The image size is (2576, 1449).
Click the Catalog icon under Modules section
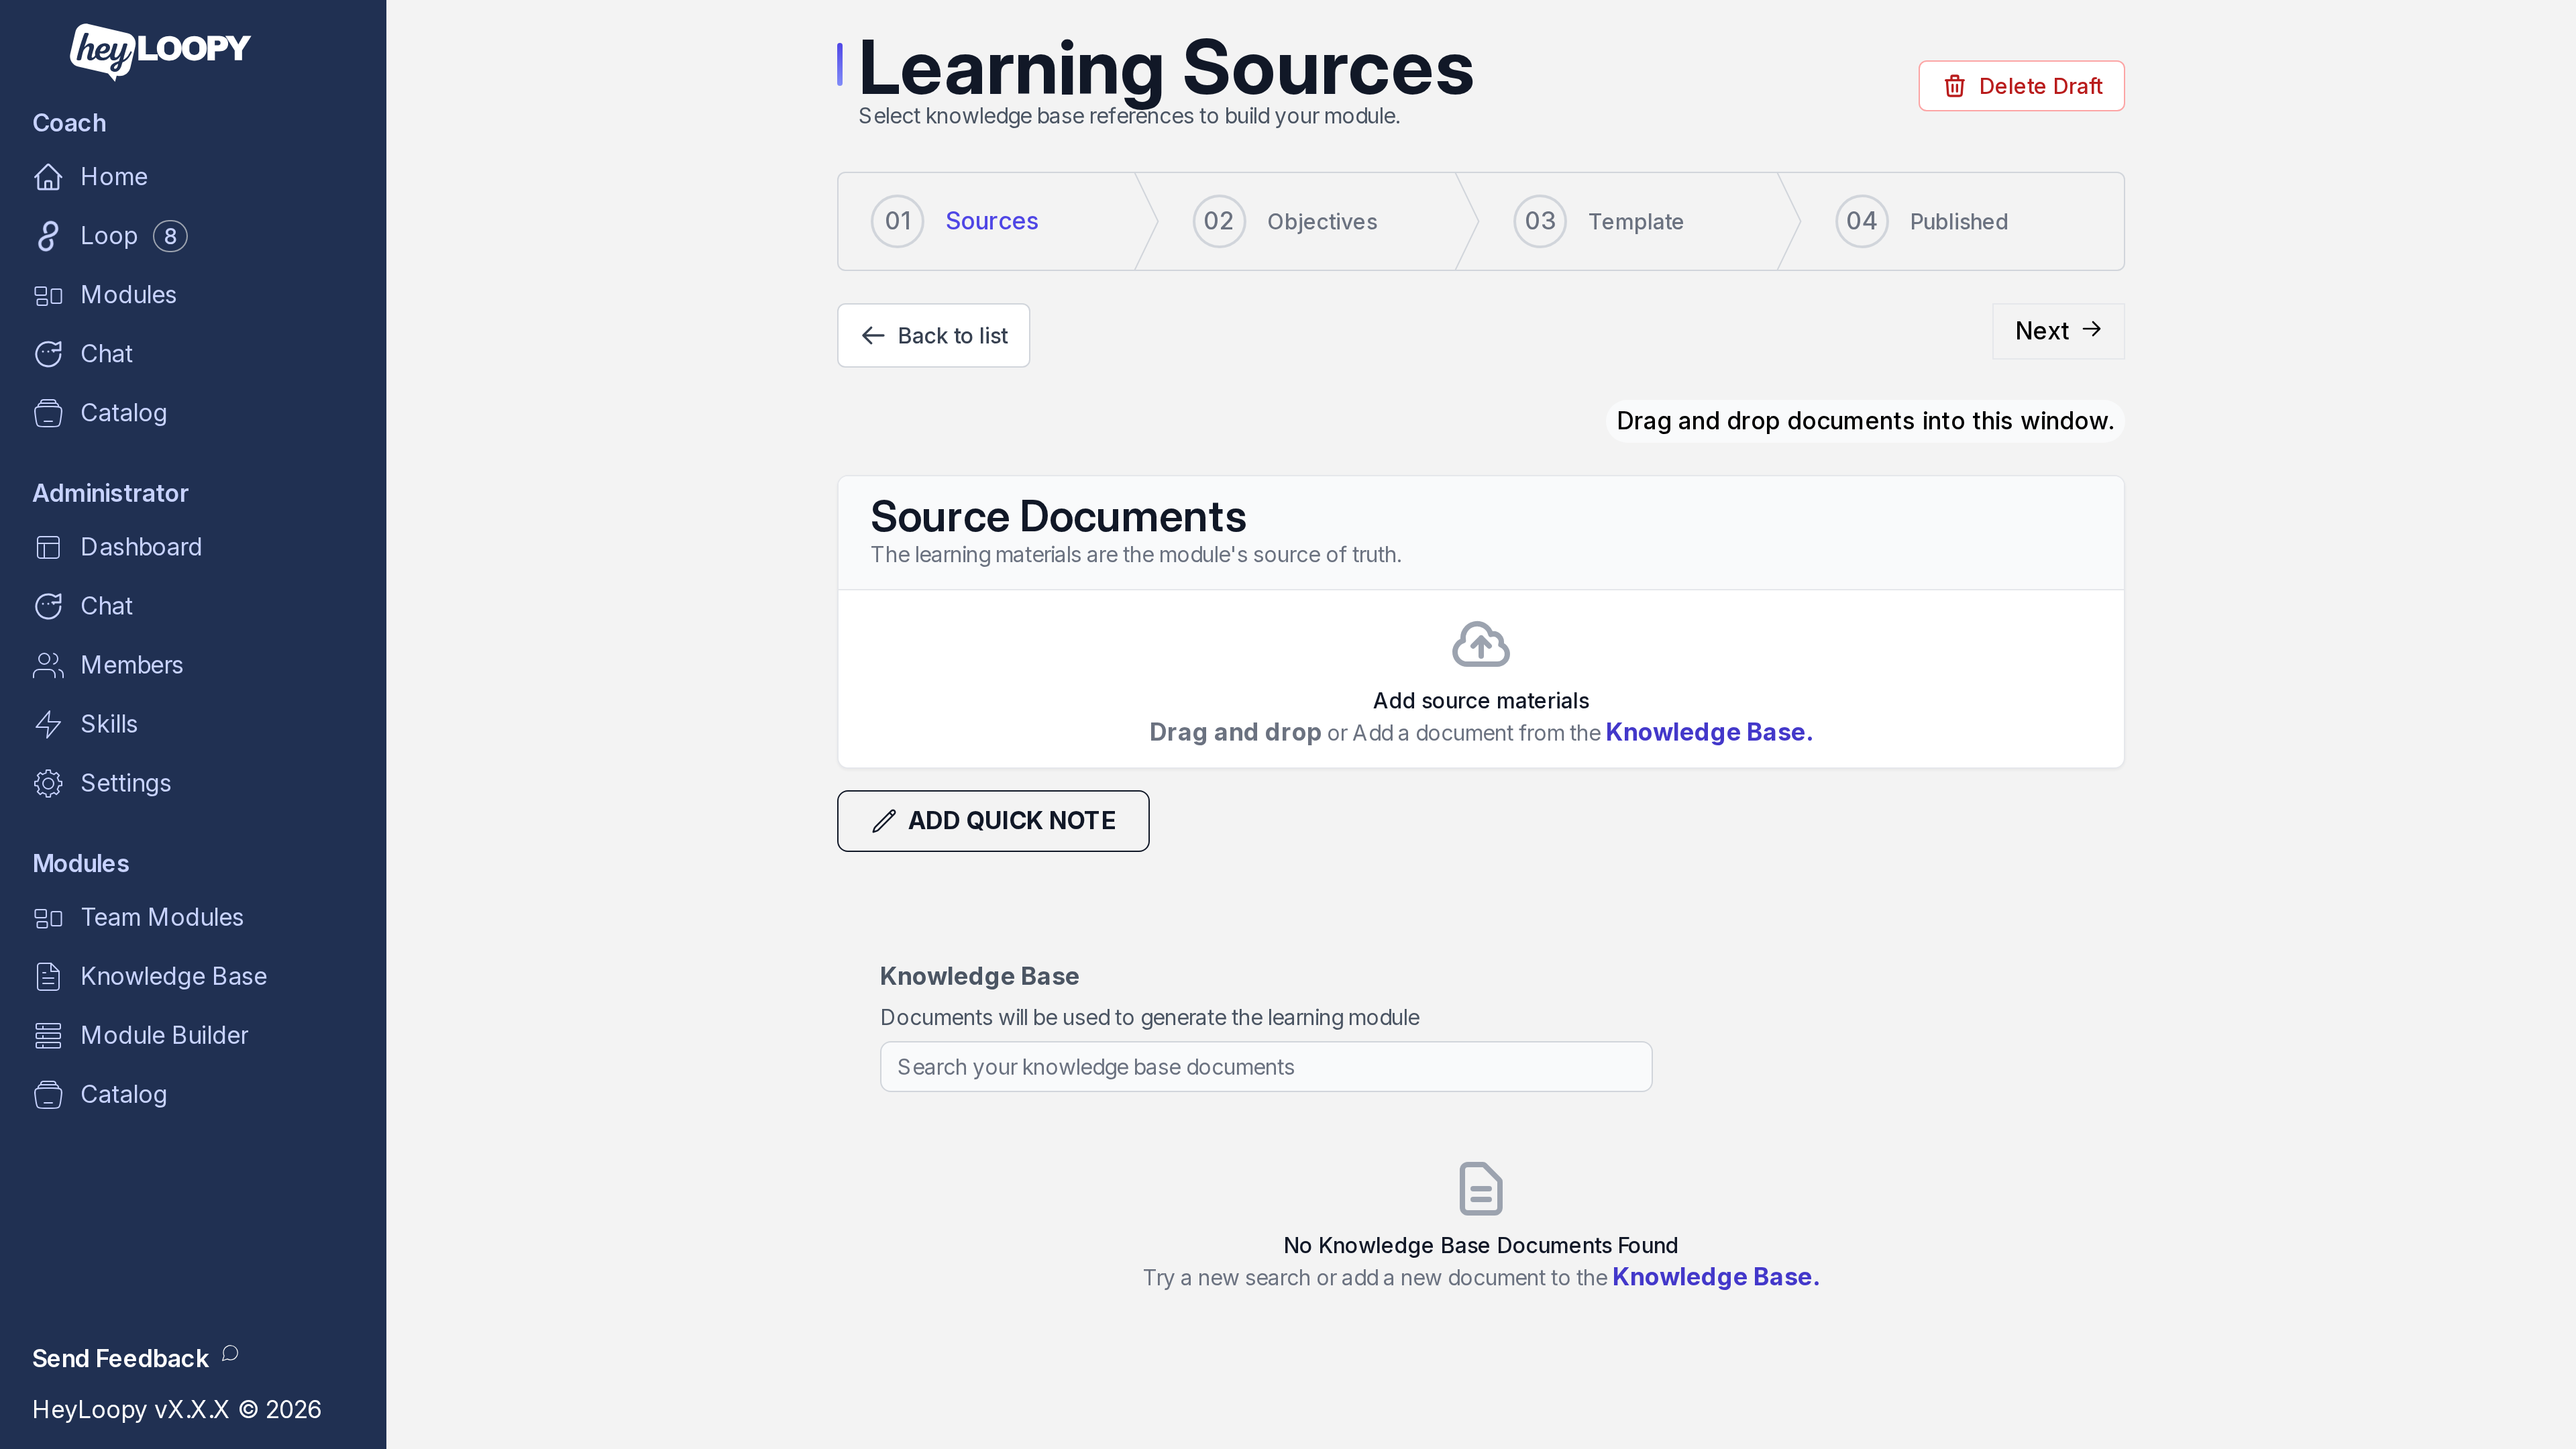tap(48, 1094)
